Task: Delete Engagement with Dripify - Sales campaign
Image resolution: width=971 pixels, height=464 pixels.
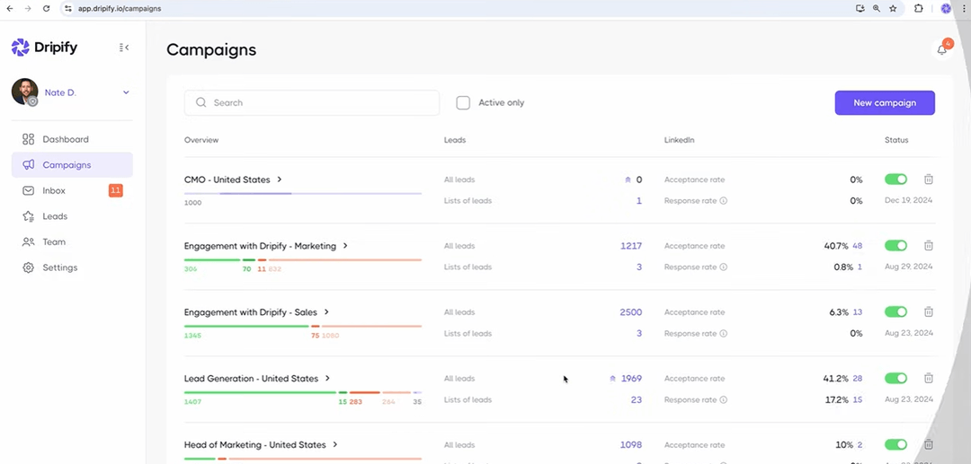Action: coord(928,312)
